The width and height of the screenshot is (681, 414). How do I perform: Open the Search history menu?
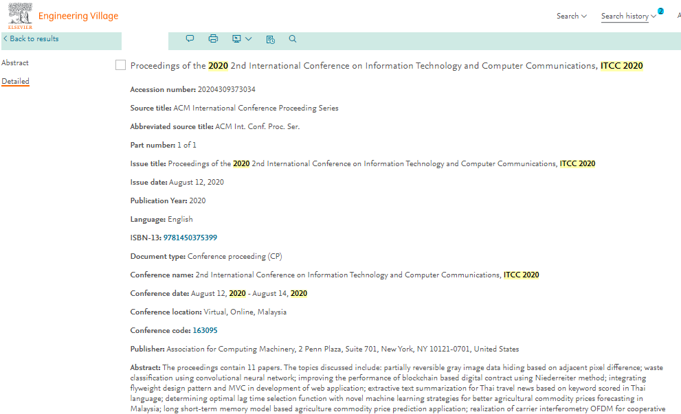click(628, 16)
